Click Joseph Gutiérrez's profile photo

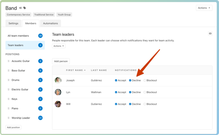pyautogui.click(x=58, y=80)
